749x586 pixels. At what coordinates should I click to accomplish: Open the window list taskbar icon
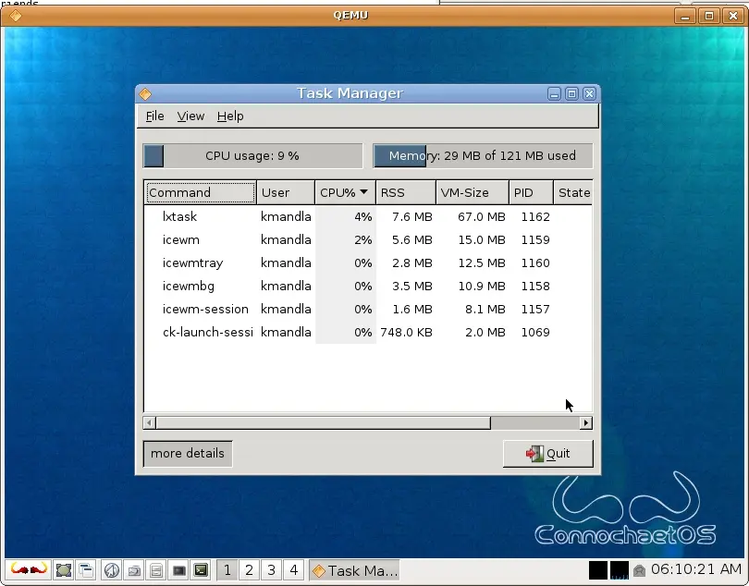click(86, 570)
